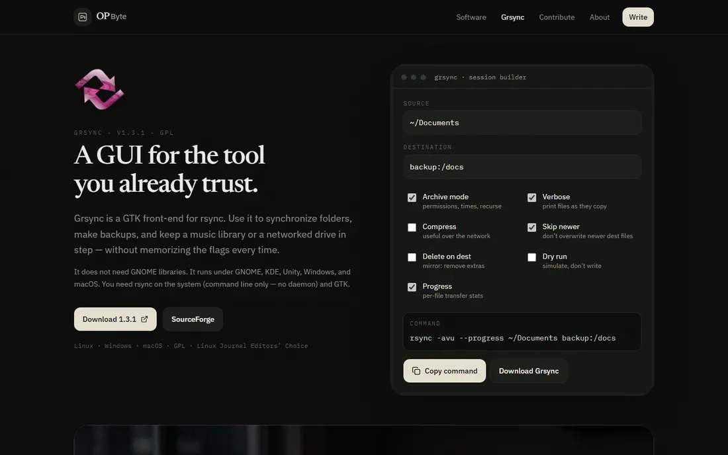Screen dimensions: 728x455
Task: Enable the Dry run checkbox
Action: [x=531, y=257]
